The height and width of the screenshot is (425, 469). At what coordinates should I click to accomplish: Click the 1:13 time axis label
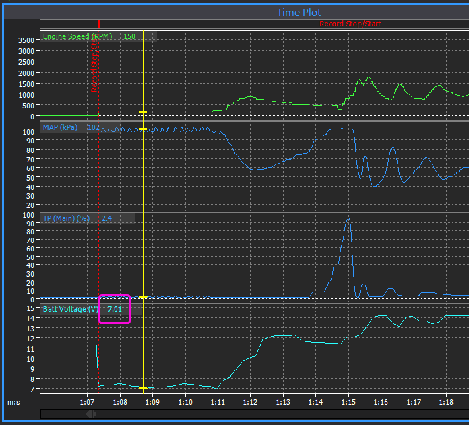click(x=283, y=402)
